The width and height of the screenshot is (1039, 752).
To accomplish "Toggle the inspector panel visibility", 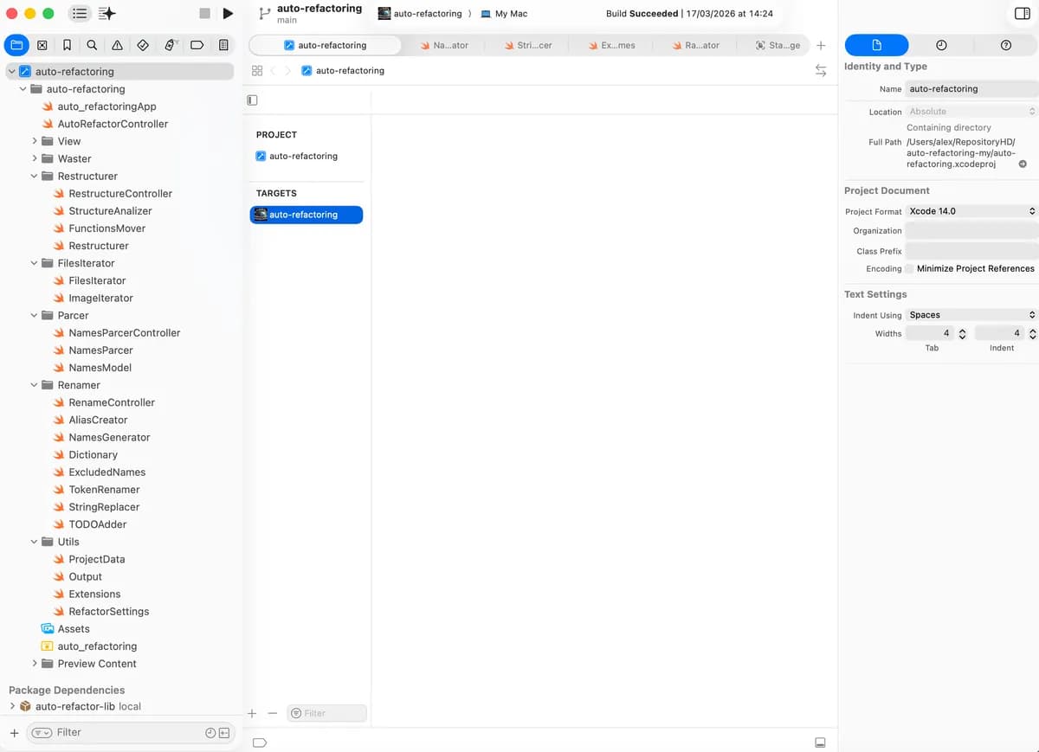I will tap(1022, 14).
